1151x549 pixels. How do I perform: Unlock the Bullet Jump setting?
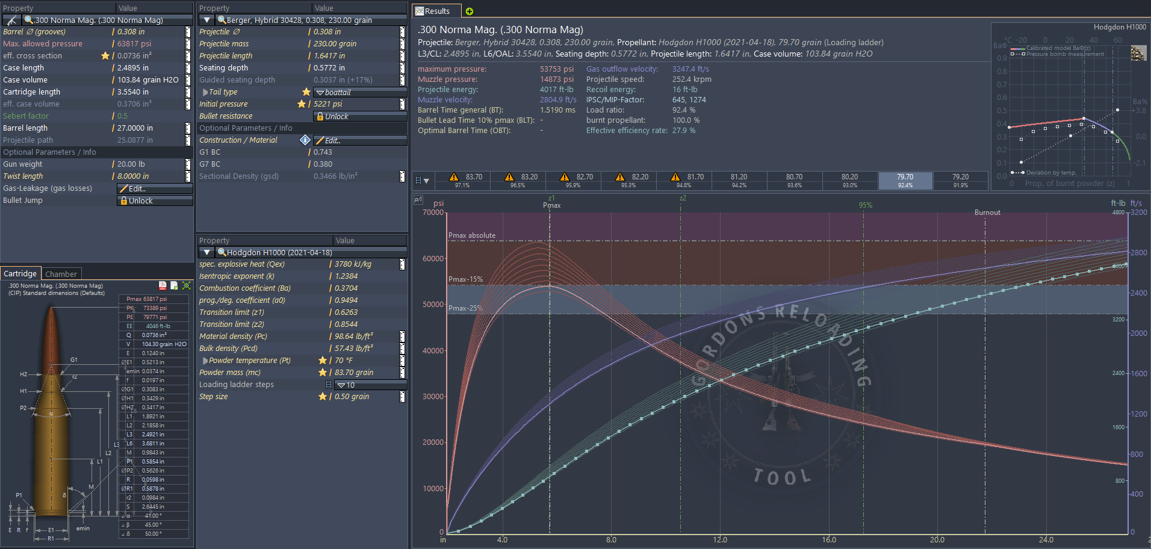pyautogui.click(x=155, y=200)
